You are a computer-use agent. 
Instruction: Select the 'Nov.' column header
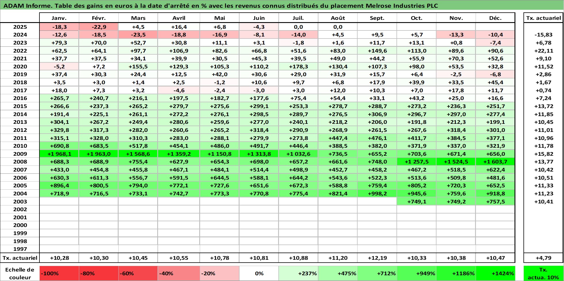coord(456,18)
